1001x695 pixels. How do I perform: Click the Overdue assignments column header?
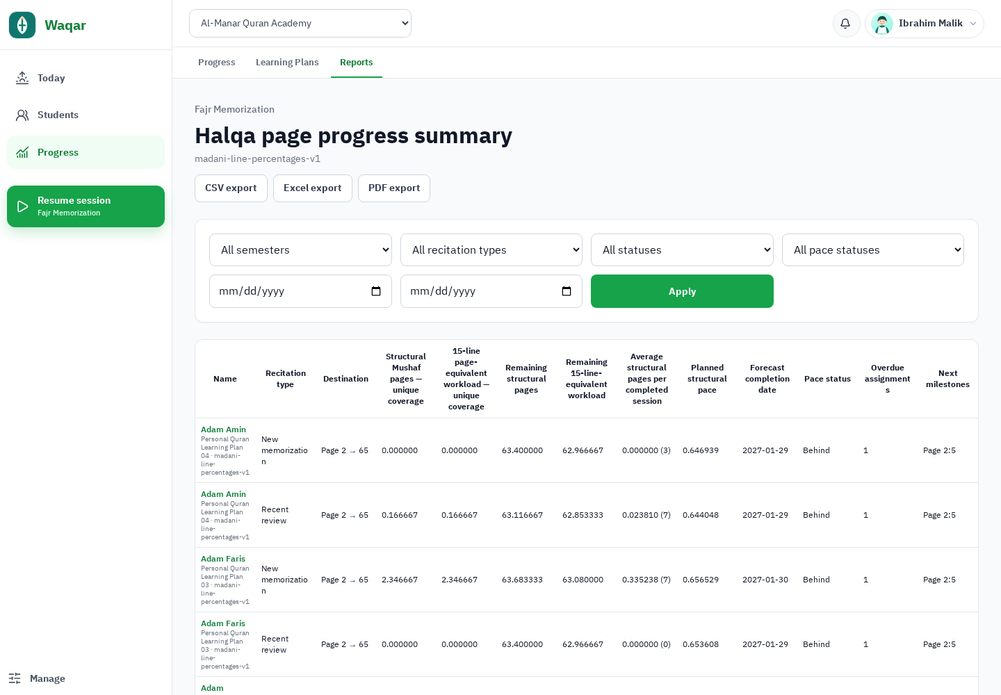click(x=888, y=379)
